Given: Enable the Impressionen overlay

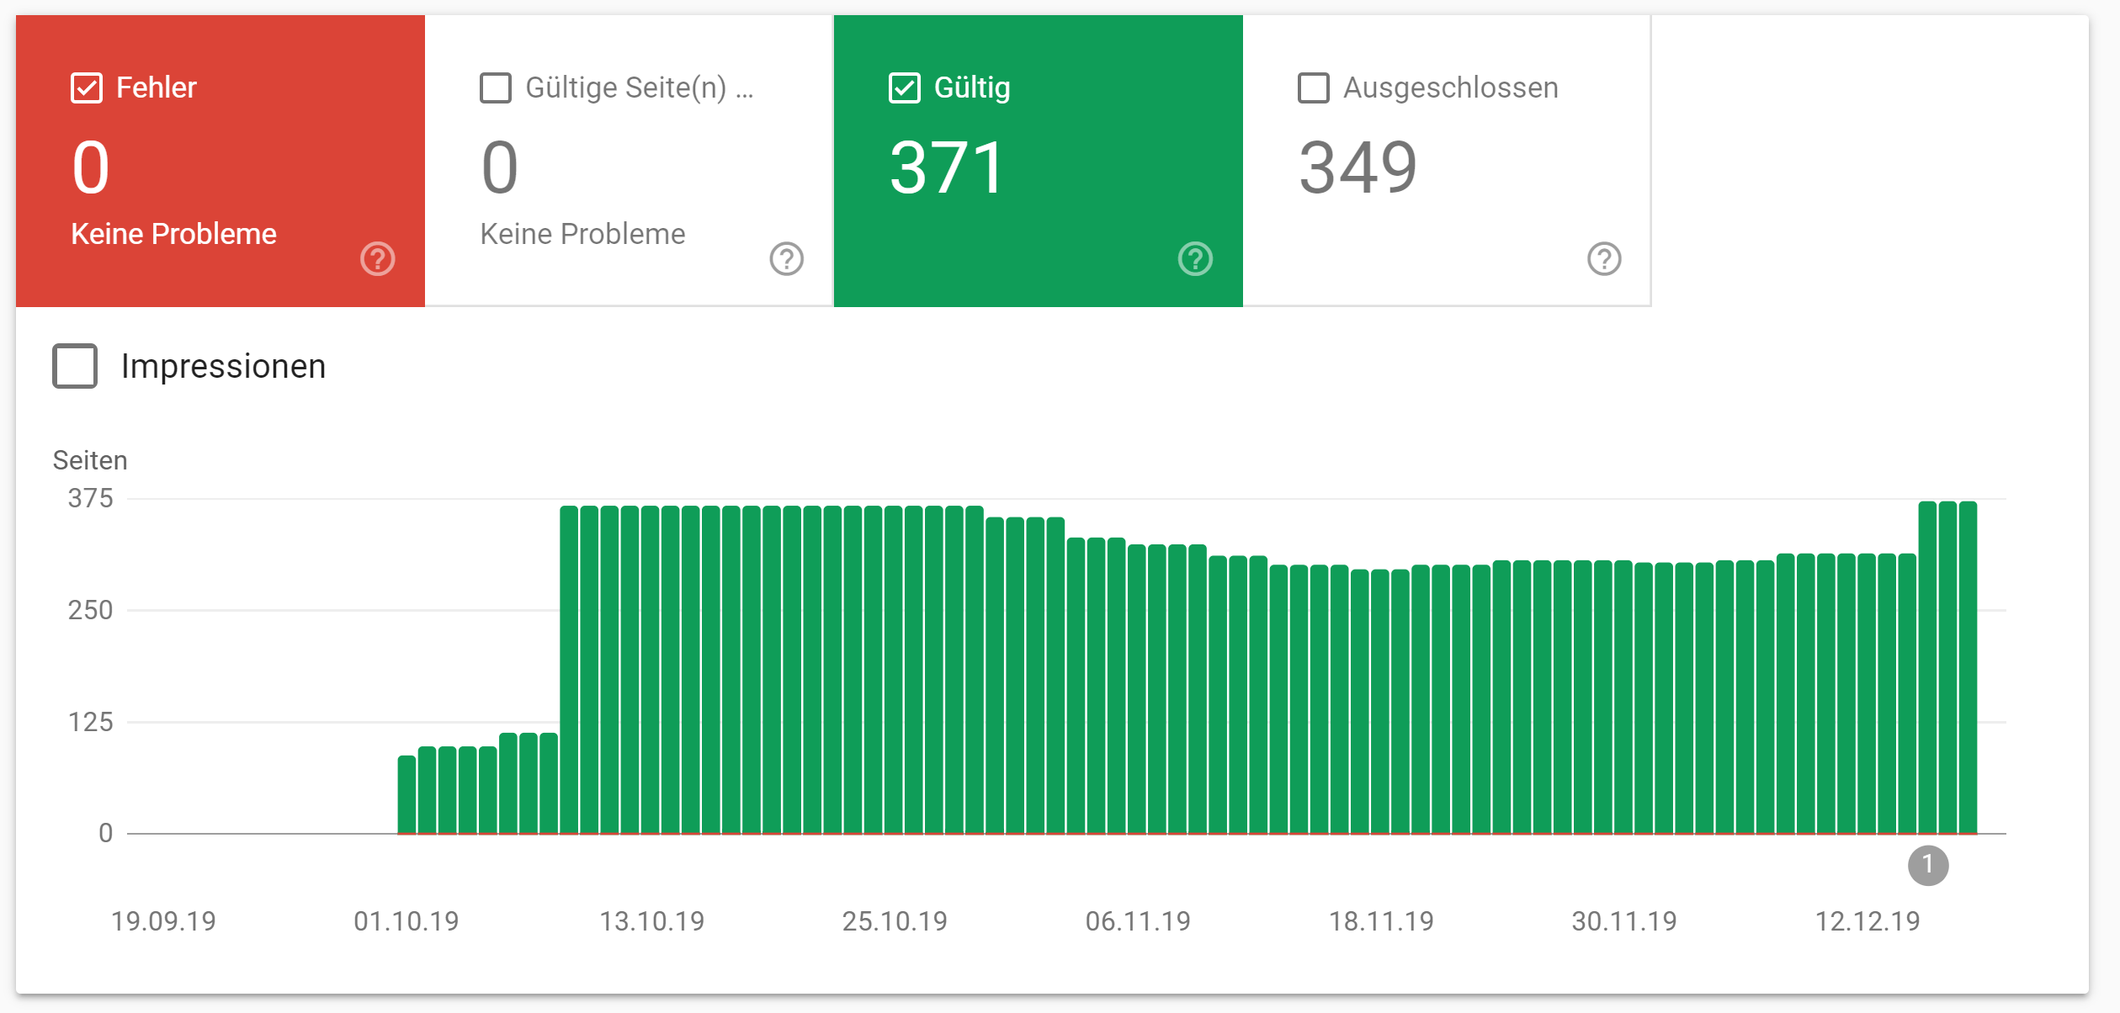Looking at the screenshot, I should point(74,366).
